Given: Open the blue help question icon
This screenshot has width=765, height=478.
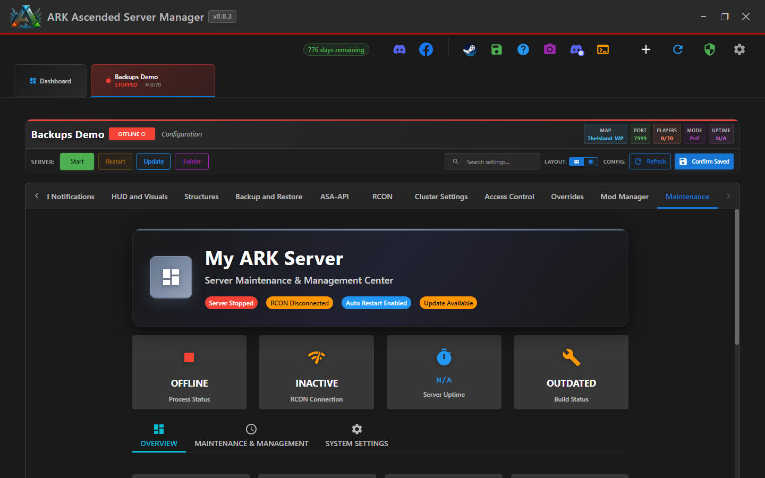Looking at the screenshot, I should pyautogui.click(x=523, y=49).
